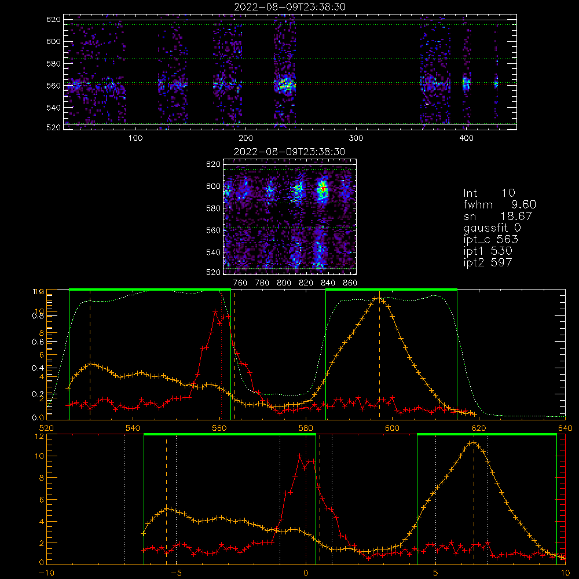Click the 'Int 10' readout text
The height and width of the screenshot is (579, 579).
tap(489, 193)
